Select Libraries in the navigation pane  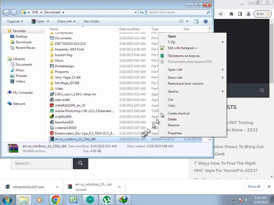pyautogui.click(x=19, y=59)
